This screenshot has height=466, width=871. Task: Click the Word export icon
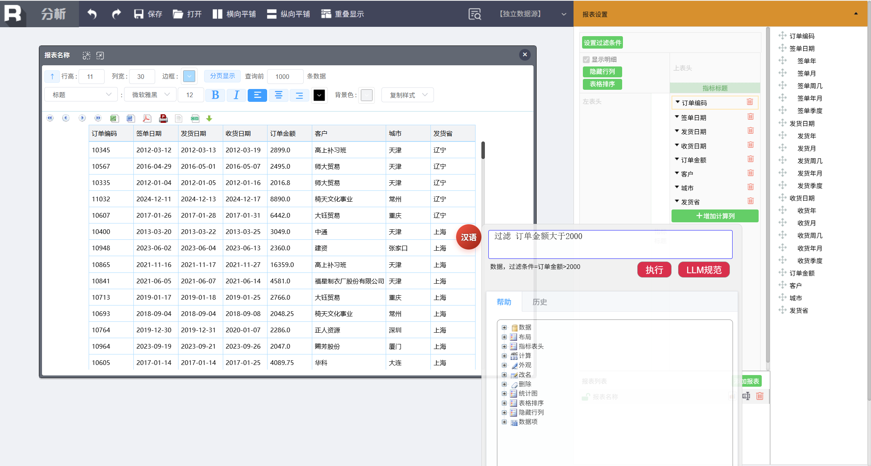click(x=130, y=118)
